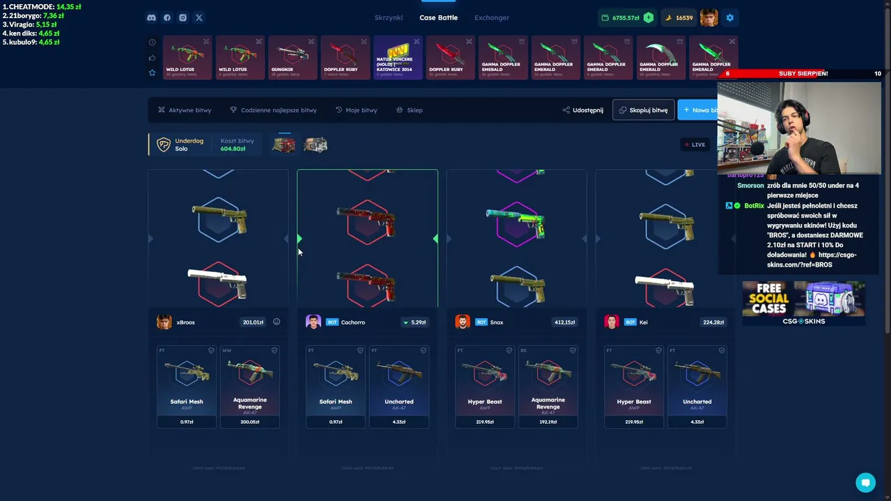Click Snax bot avatar
The image size is (891, 501).
click(x=462, y=322)
